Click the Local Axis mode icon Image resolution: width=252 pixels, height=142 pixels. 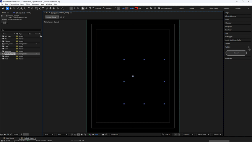pyautogui.click(x=71, y=8)
